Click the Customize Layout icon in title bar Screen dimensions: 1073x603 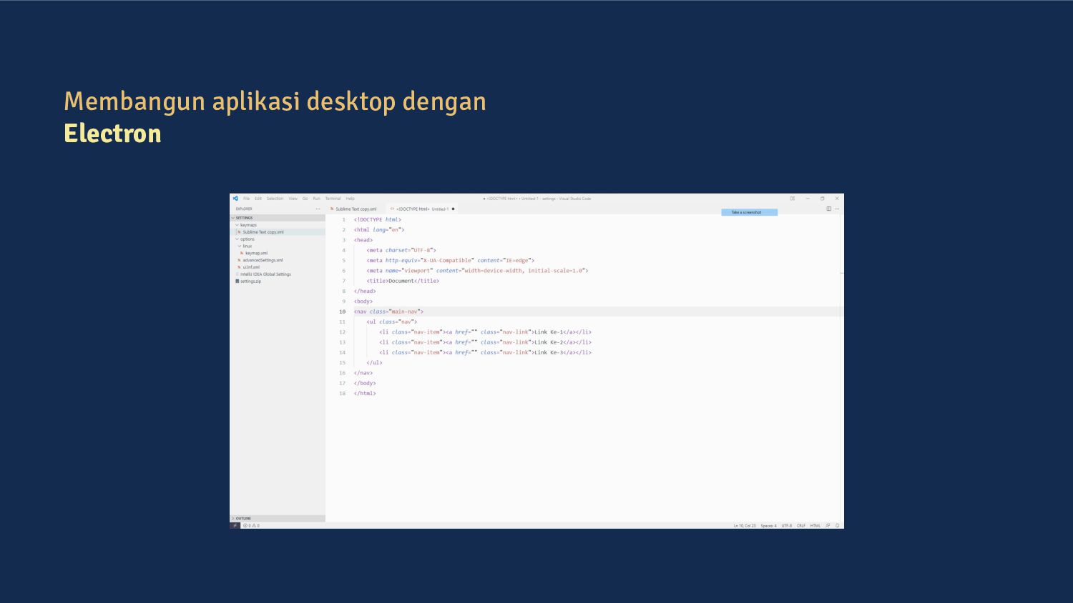click(x=793, y=199)
